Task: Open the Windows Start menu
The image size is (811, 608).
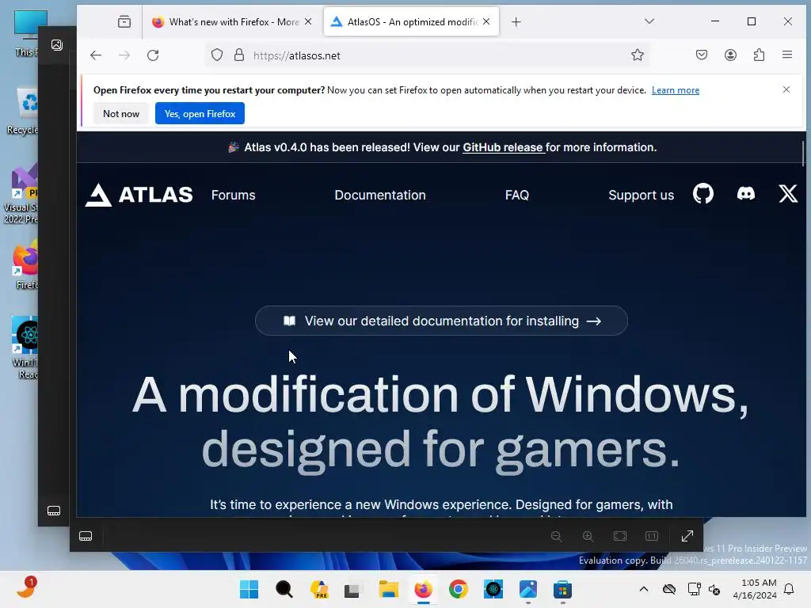Action: [249, 589]
